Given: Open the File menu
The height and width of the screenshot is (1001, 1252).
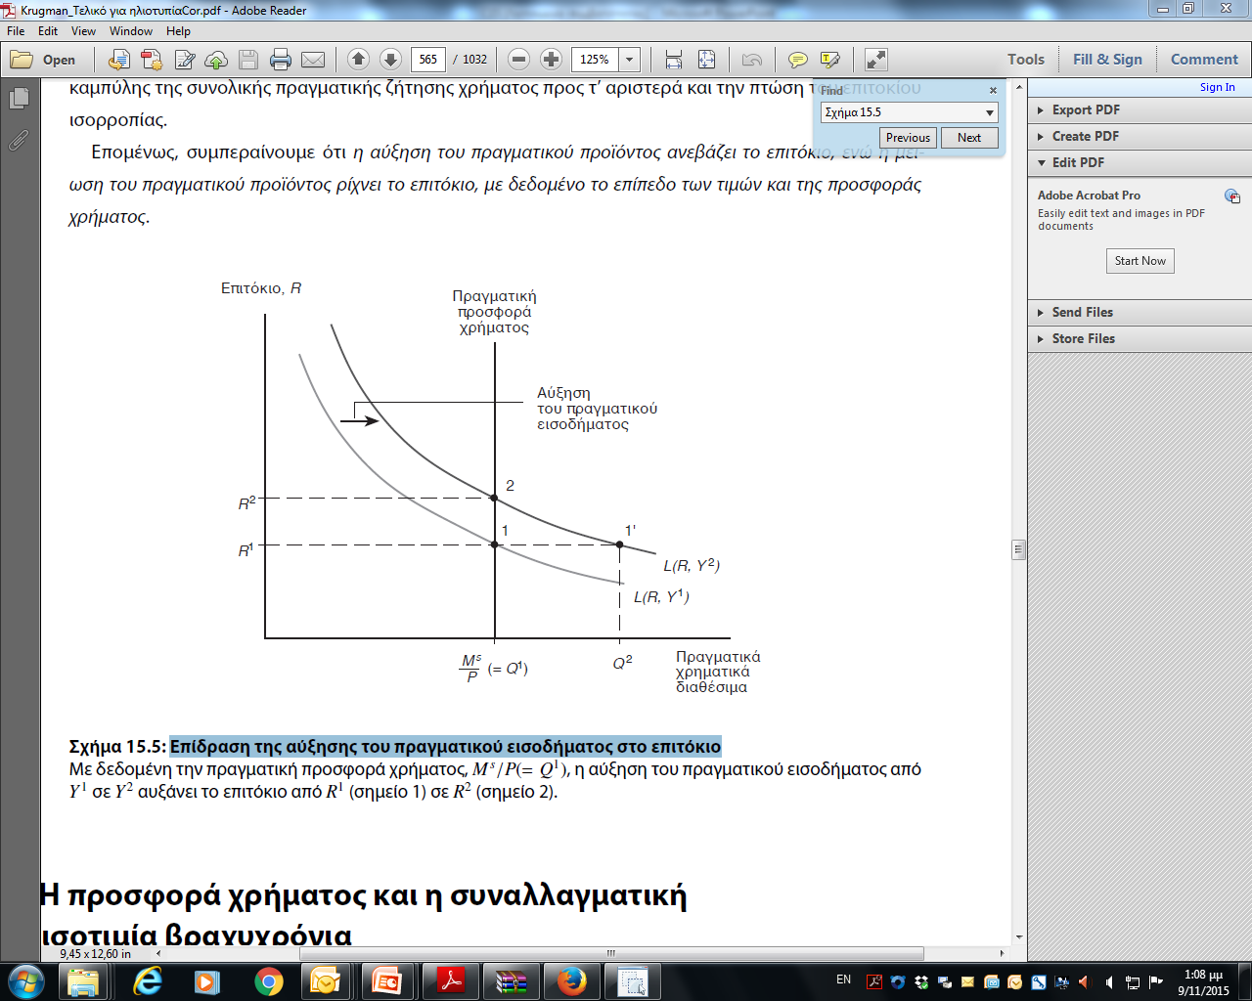Looking at the screenshot, I should pos(16,31).
